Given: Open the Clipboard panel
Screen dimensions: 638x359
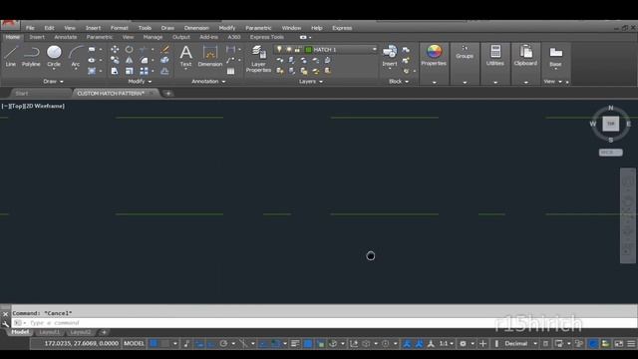Looking at the screenshot, I should tap(525, 56).
